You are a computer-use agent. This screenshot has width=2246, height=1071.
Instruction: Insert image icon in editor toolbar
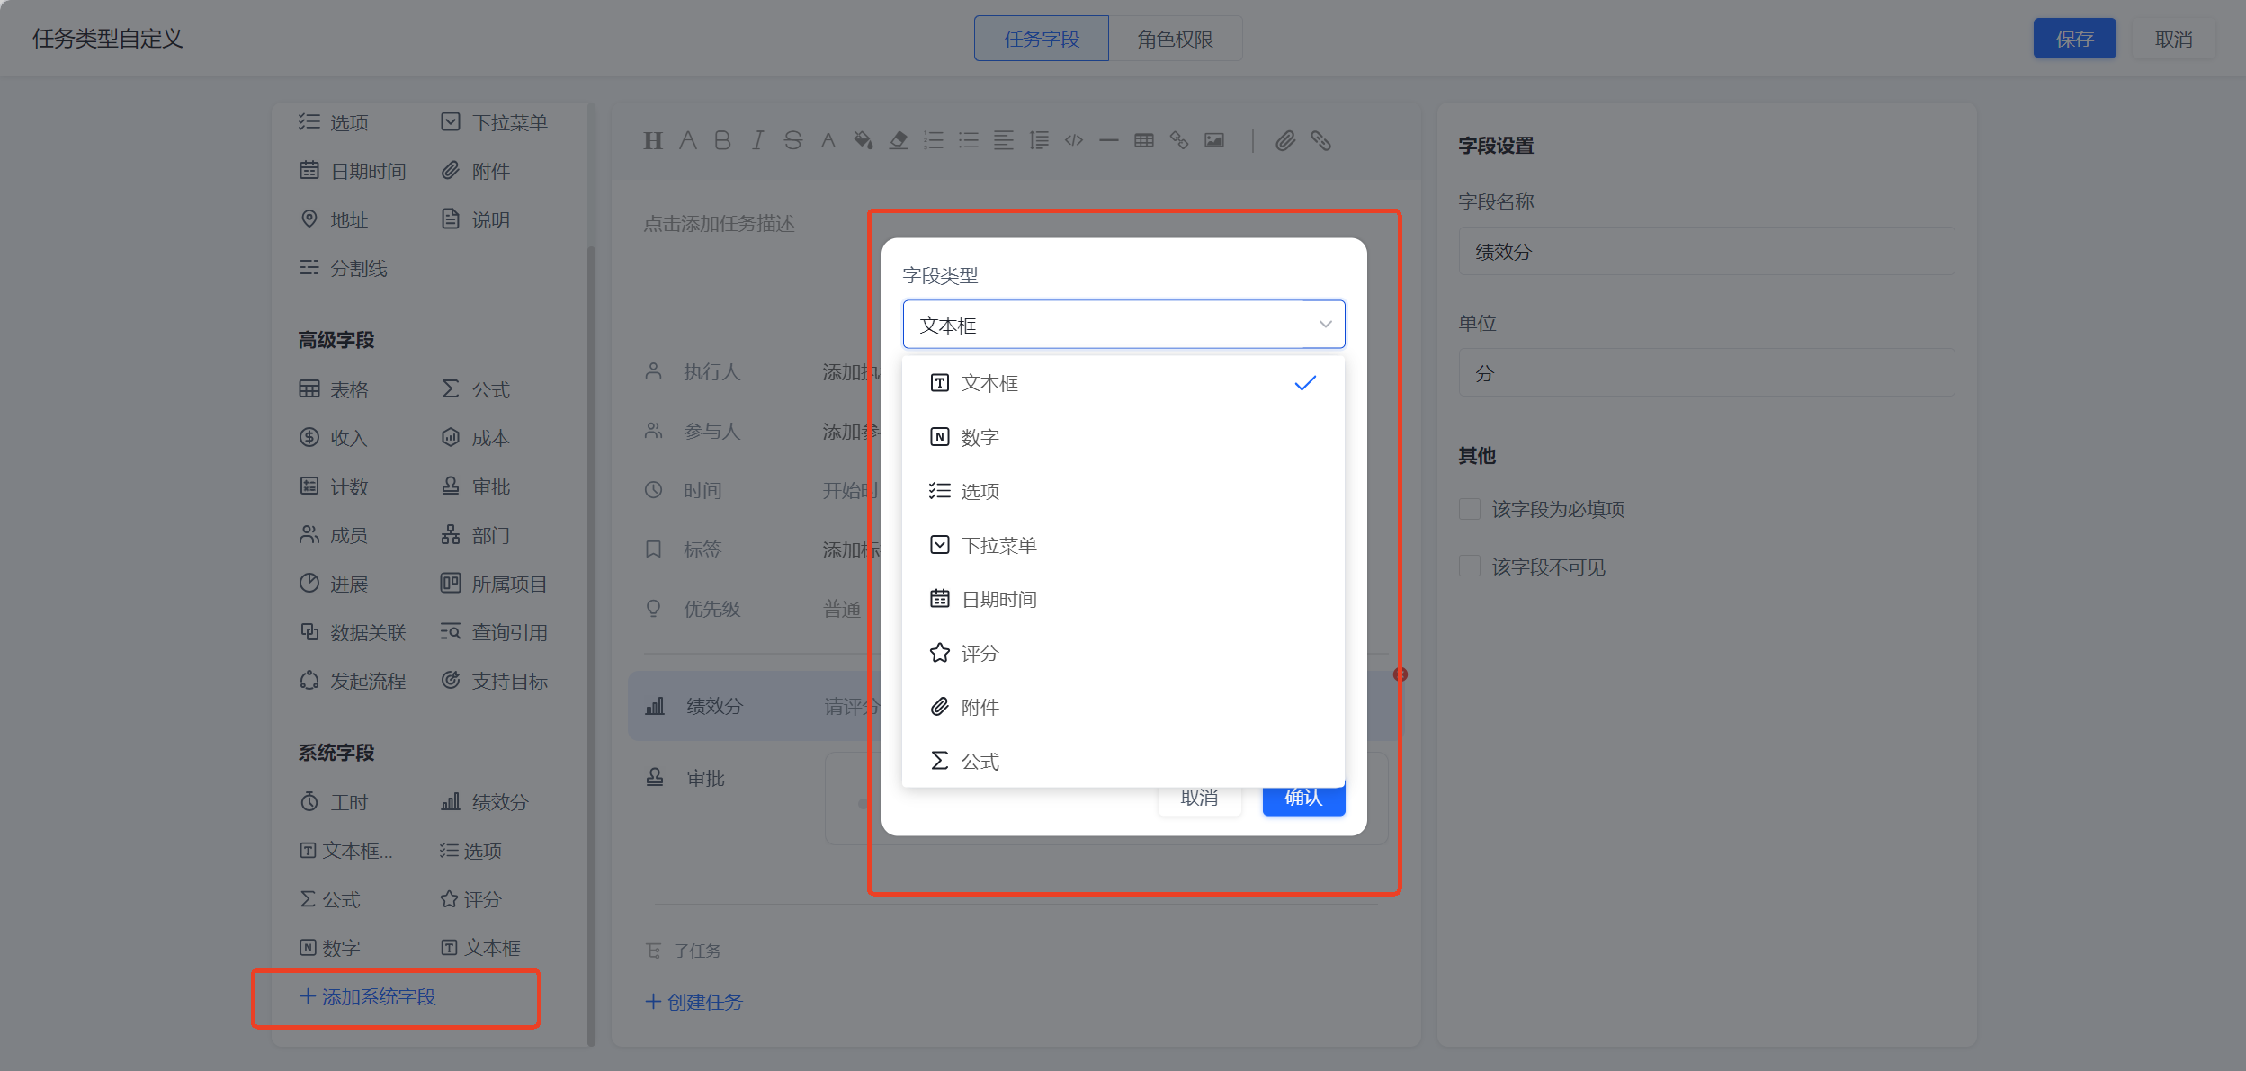tap(1214, 140)
